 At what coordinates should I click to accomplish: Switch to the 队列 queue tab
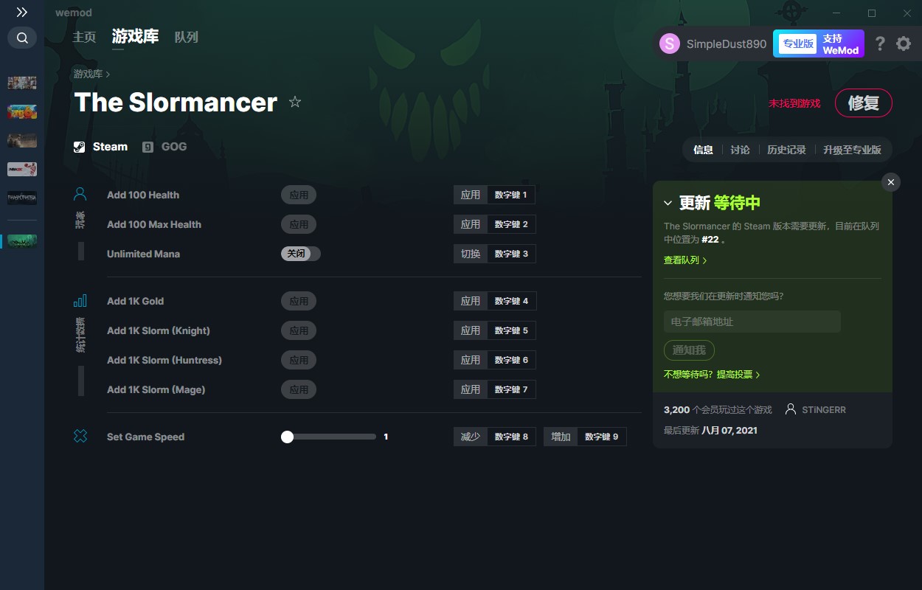click(x=186, y=37)
